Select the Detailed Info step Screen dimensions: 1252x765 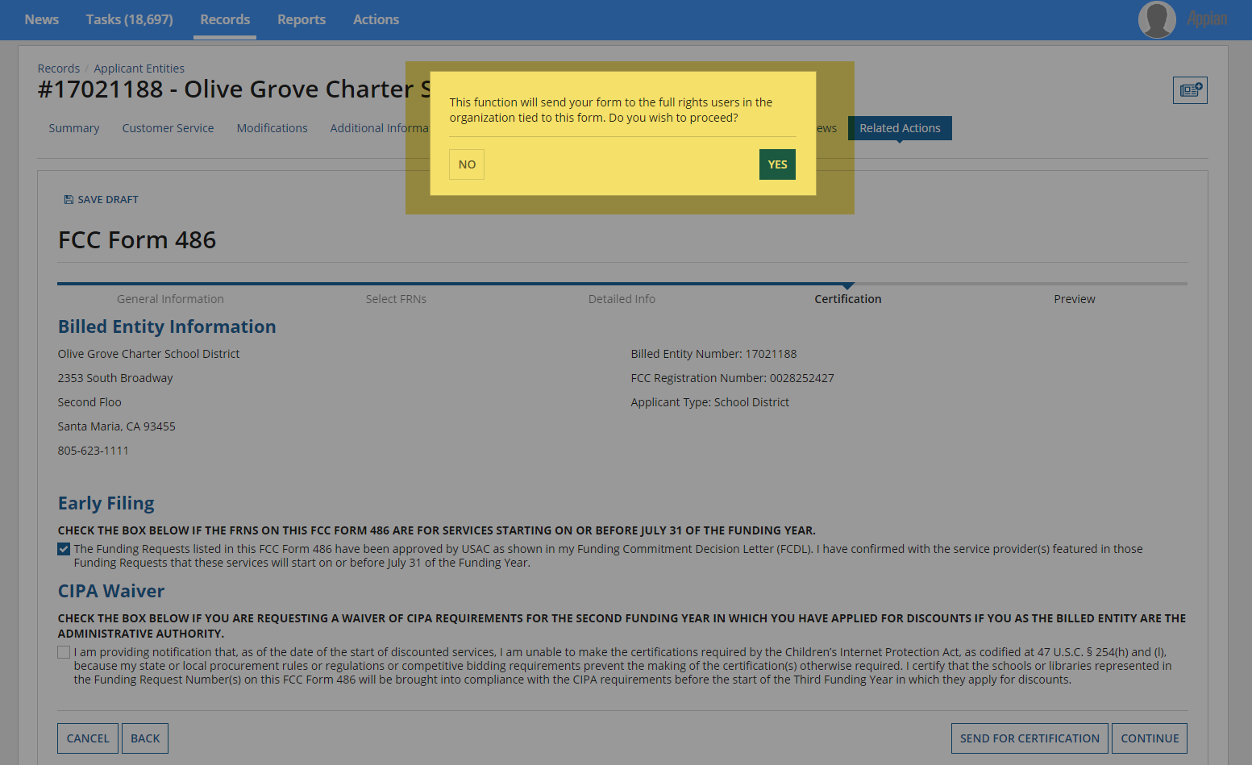[x=622, y=299]
